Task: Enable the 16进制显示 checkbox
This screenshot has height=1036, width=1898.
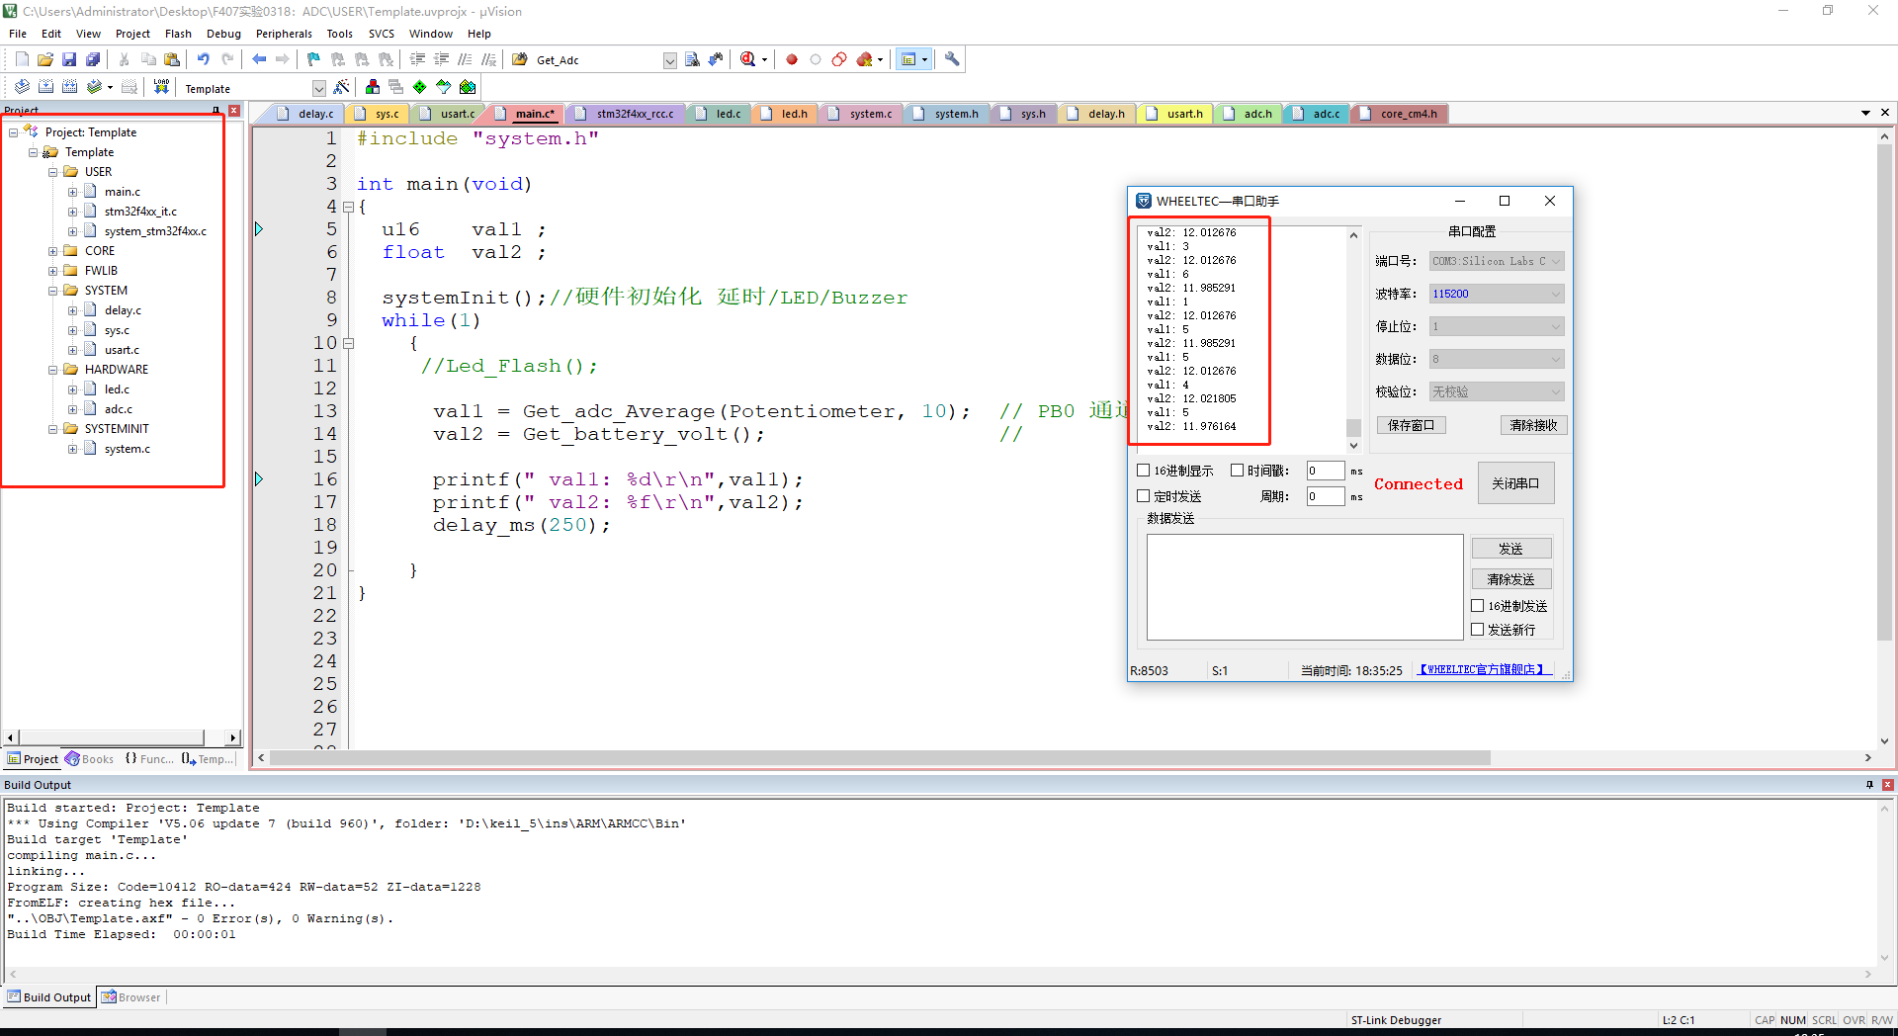Action: coord(1143,470)
